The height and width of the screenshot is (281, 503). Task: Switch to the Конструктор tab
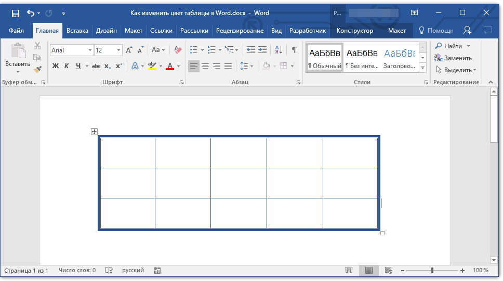point(355,31)
